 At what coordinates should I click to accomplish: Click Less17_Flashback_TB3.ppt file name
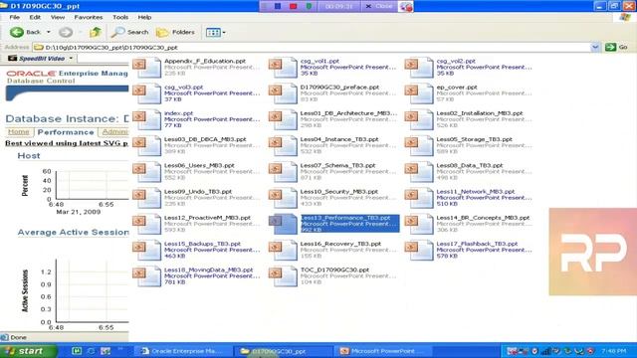coord(477,244)
